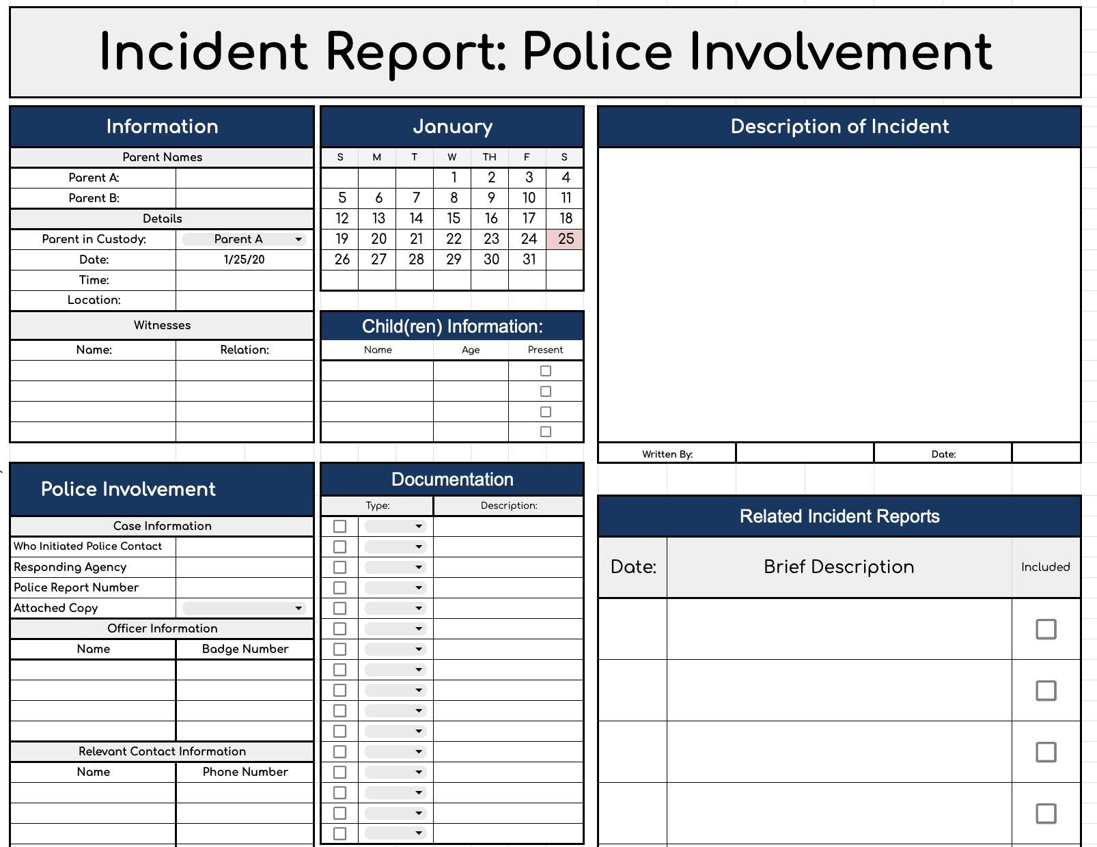Viewport: 1097px width, 847px height.
Task: Click the Relation: column header under Witnesses
Action: pyautogui.click(x=244, y=350)
